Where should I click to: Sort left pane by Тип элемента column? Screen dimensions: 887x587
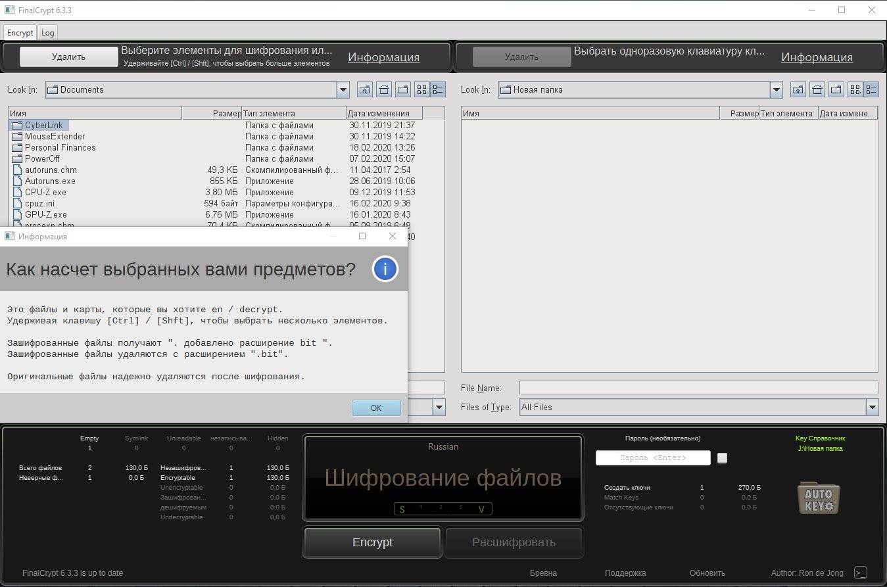(x=294, y=113)
